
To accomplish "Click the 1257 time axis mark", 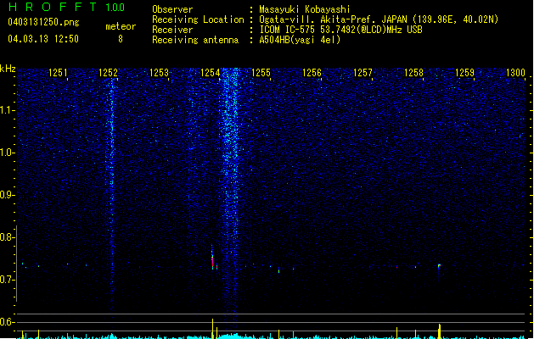I will click(363, 73).
